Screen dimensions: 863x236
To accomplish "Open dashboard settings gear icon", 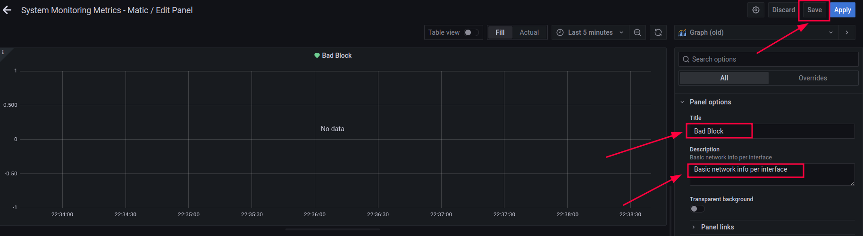I will pyautogui.click(x=756, y=10).
